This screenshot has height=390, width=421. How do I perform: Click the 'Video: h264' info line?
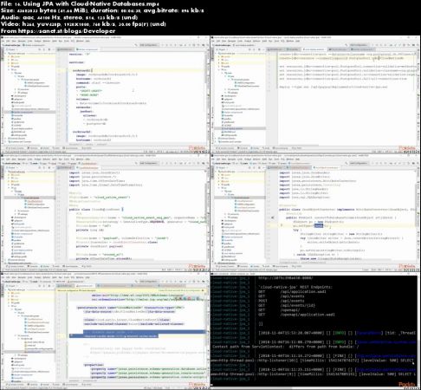point(83,24)
